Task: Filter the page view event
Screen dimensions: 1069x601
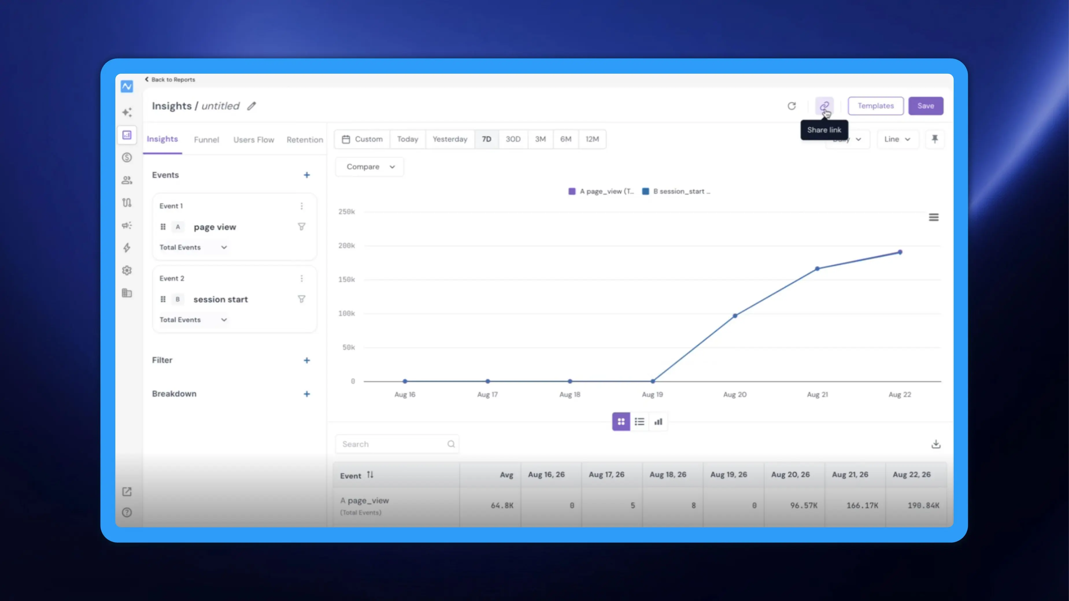Action: (x=302, y=227)
